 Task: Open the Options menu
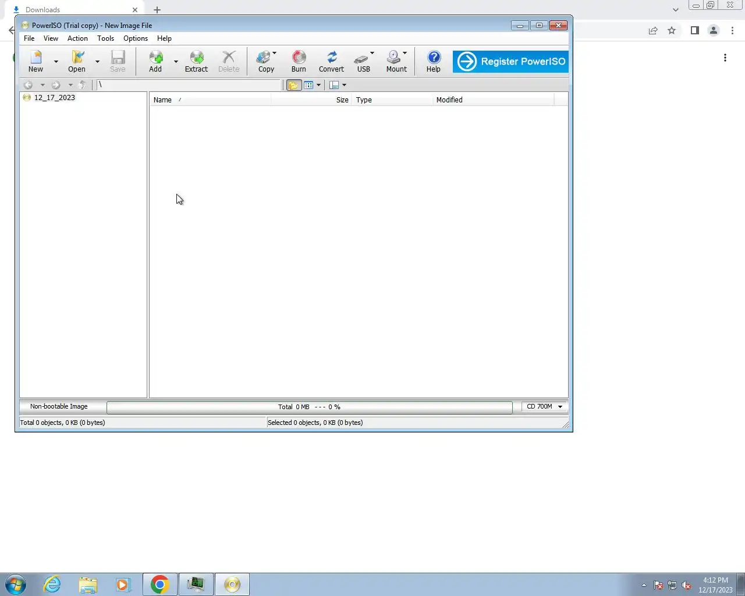[136, 38]
